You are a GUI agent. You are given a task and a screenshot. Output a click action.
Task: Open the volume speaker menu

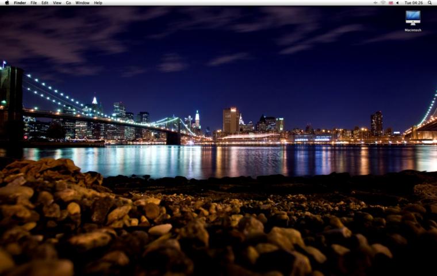(x=398, y=3)
